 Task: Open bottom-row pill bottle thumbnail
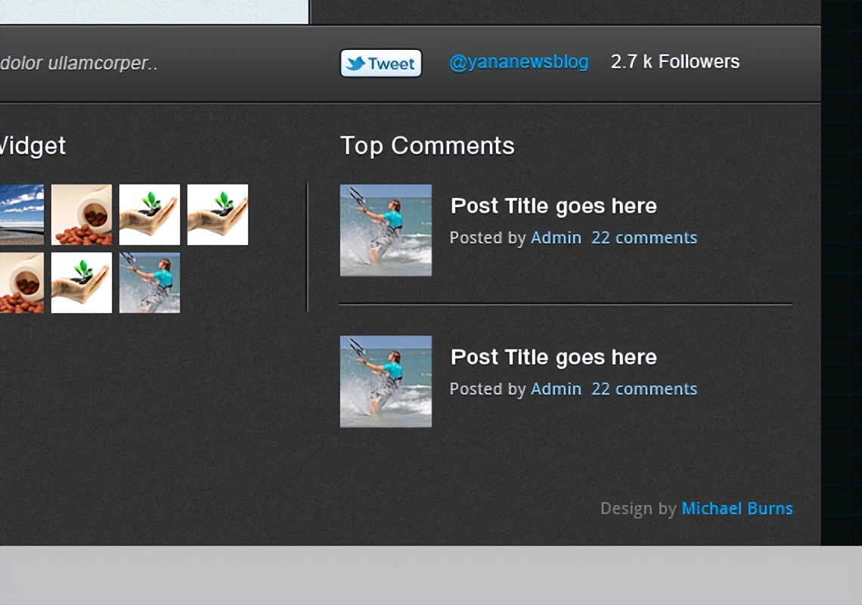pos(21,283)
